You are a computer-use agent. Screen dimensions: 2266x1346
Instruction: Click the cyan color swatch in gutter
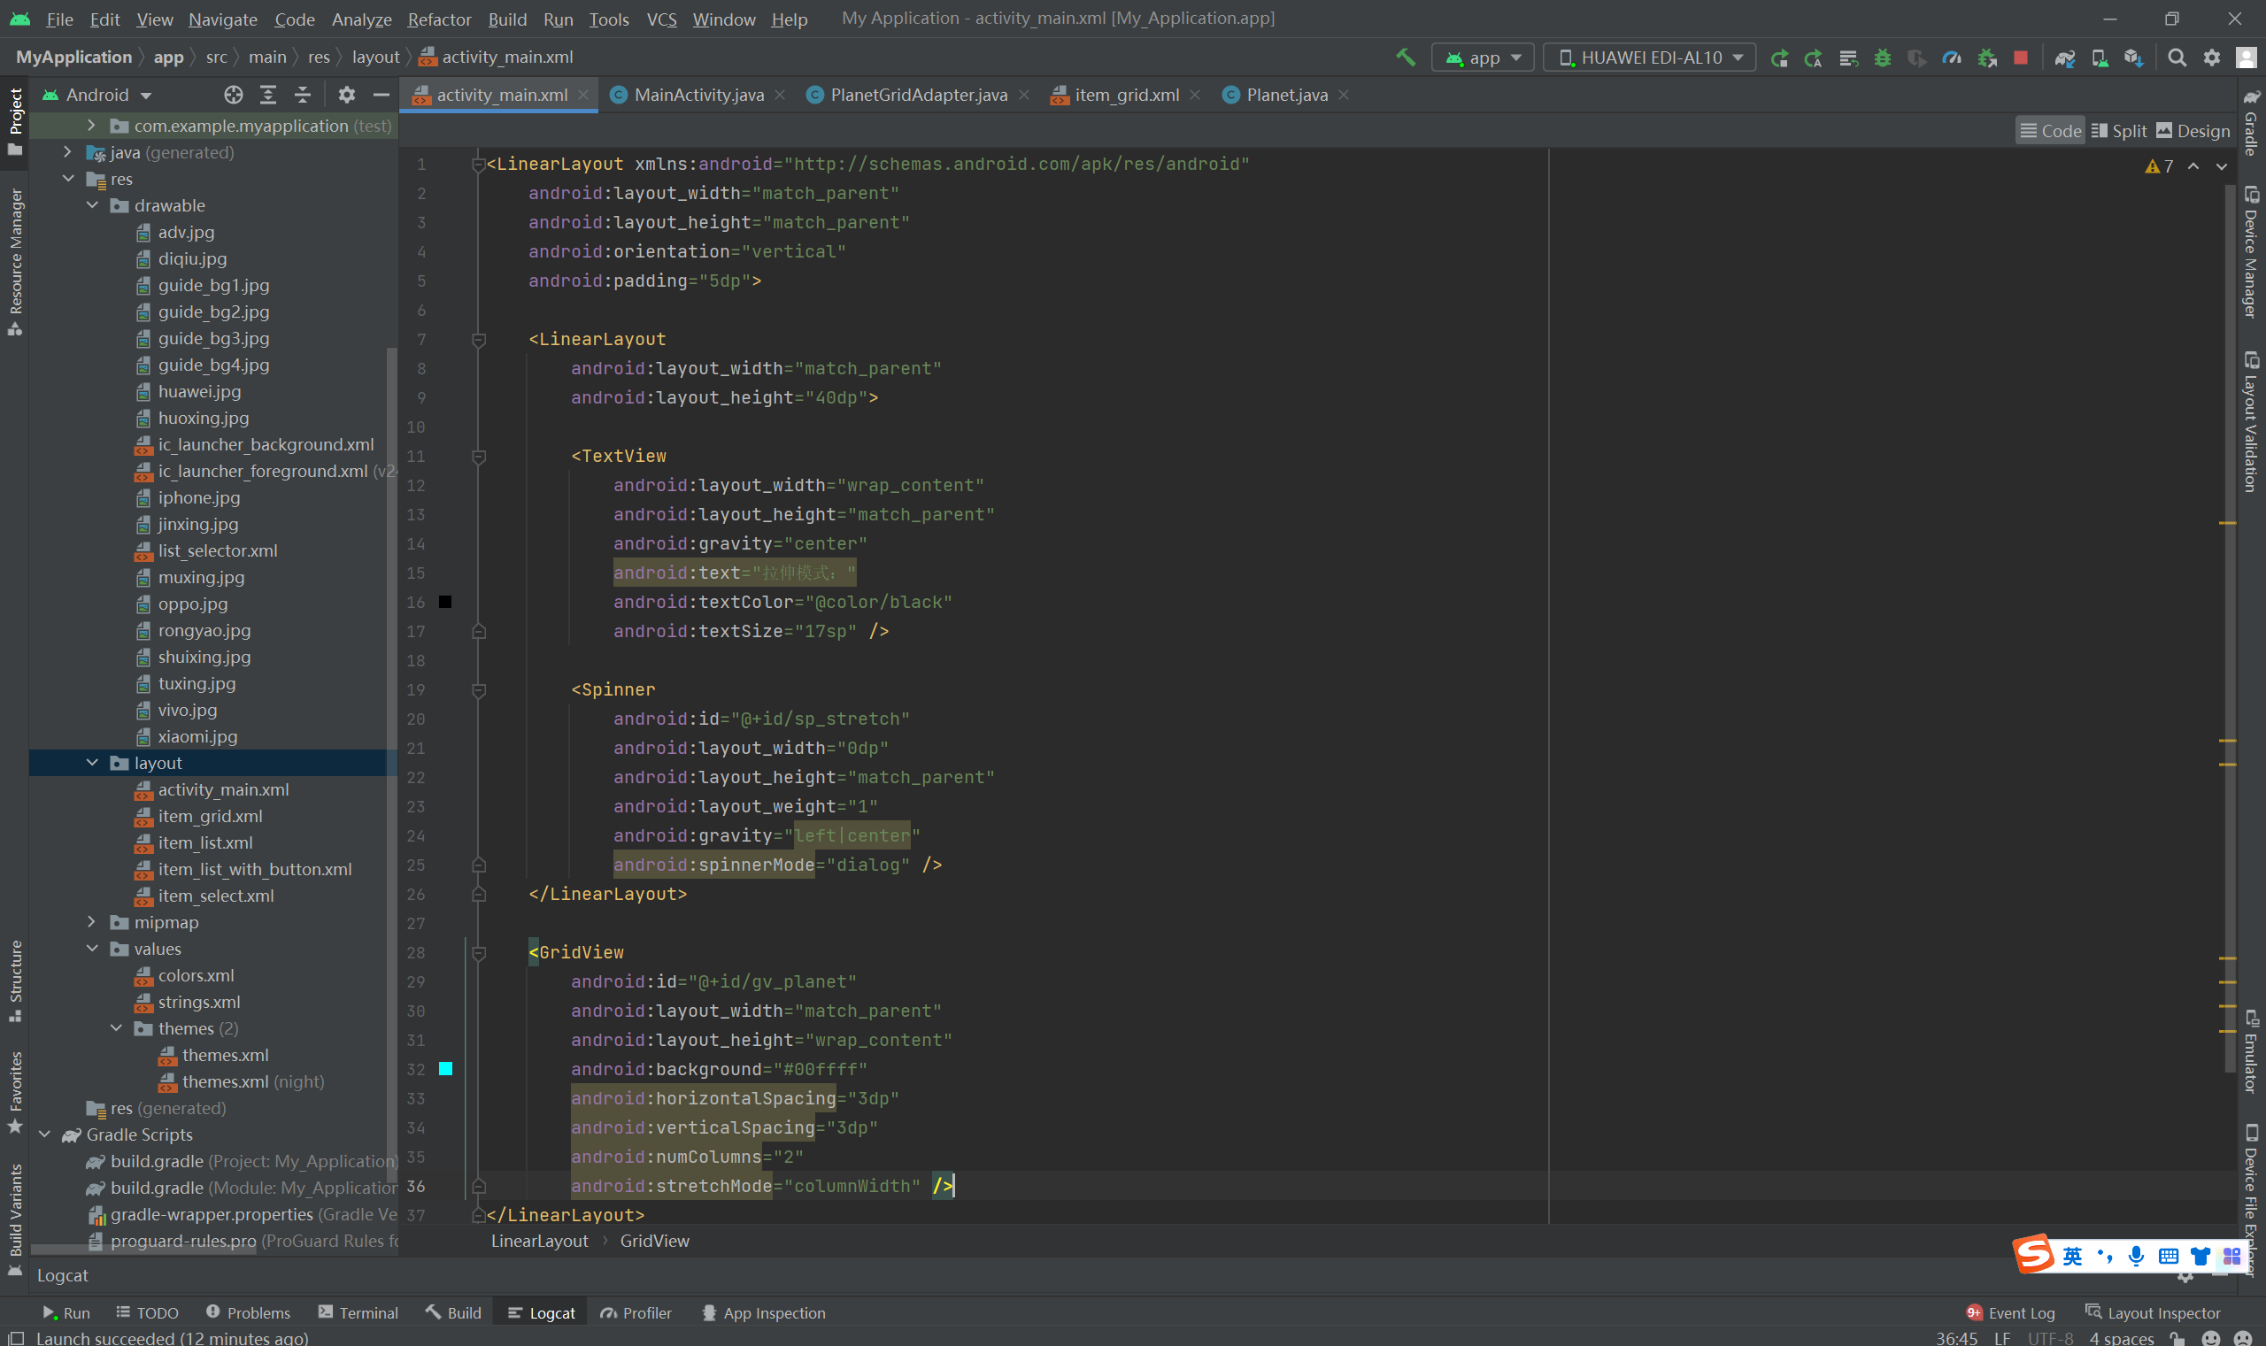(445, 1068)
